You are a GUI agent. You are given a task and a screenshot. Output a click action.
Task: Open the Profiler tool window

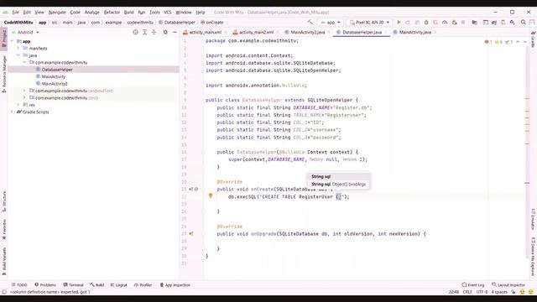[143, 285]
